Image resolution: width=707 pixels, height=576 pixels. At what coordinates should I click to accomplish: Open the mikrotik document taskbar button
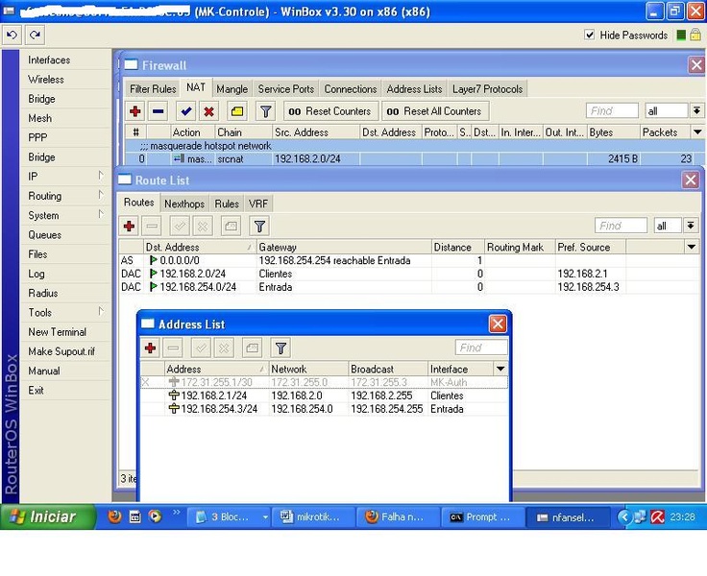click(312, 516)
